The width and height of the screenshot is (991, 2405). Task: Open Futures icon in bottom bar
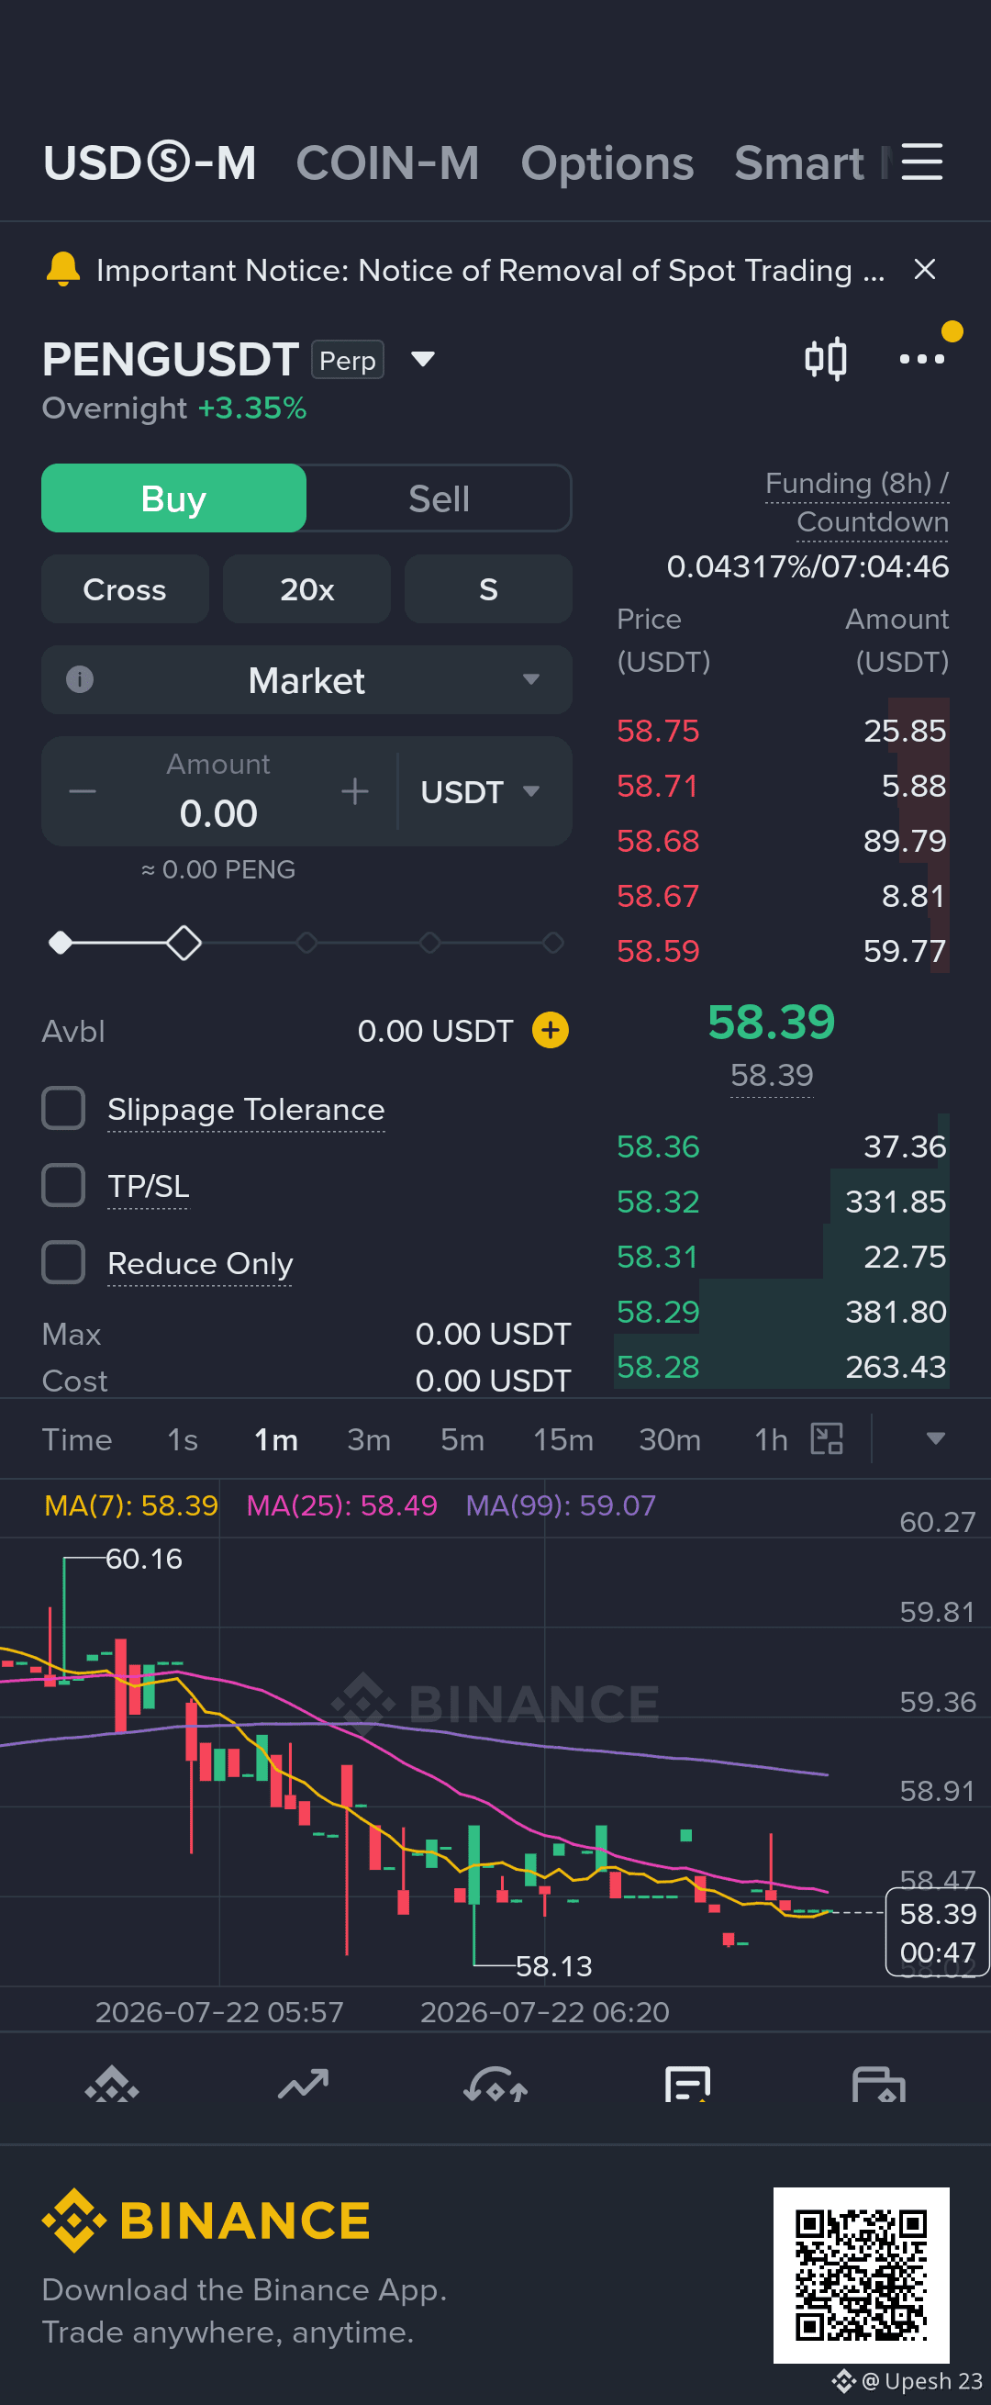click(687, 2085)
